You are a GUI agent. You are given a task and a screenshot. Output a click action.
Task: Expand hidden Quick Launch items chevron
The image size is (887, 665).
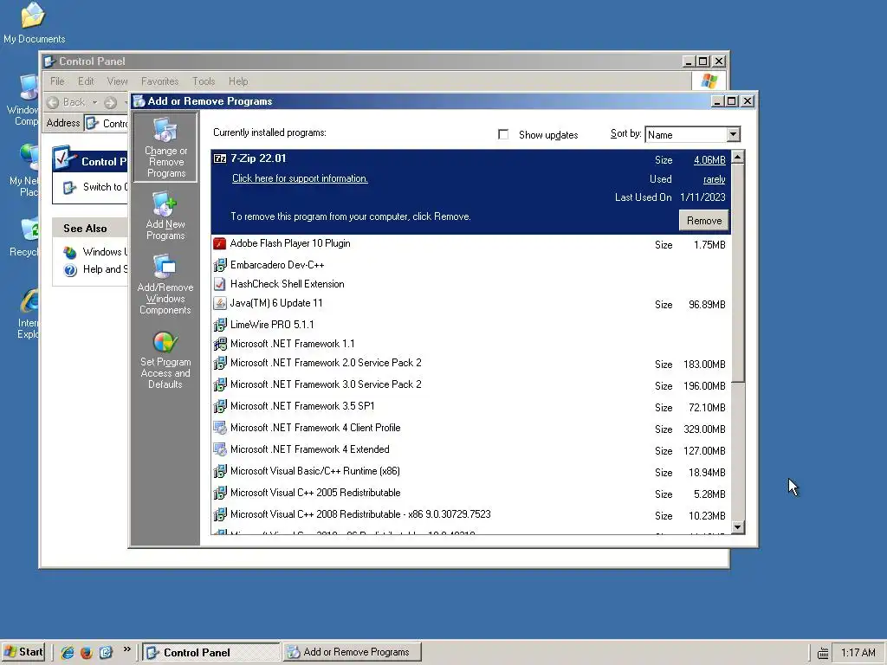(x=126, y=649)
